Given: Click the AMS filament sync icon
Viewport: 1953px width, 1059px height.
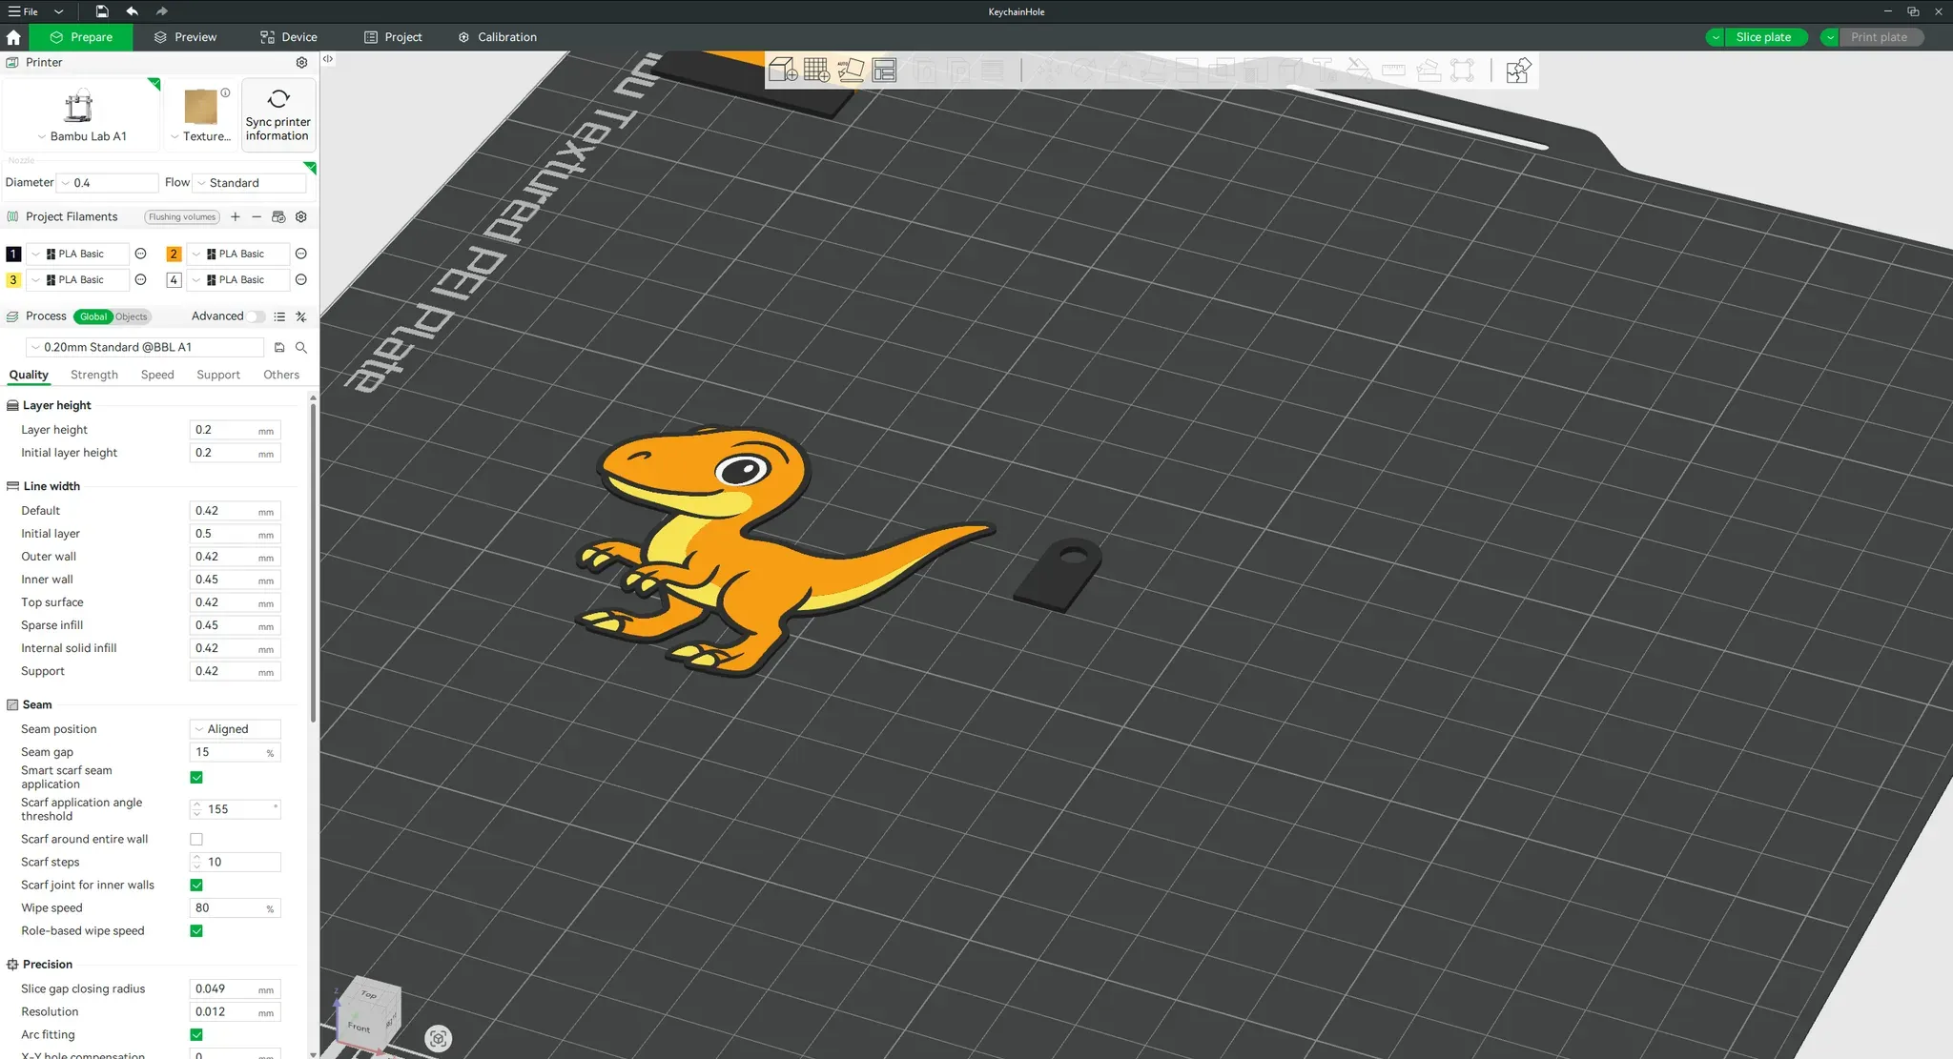Looking at the screenshot, I should coord(278,216).
